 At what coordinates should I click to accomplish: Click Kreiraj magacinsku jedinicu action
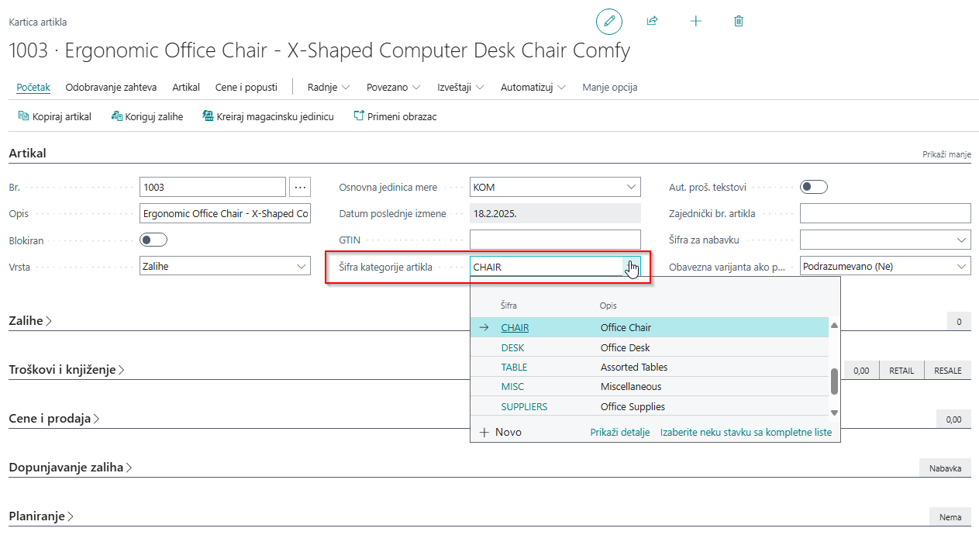268,116
